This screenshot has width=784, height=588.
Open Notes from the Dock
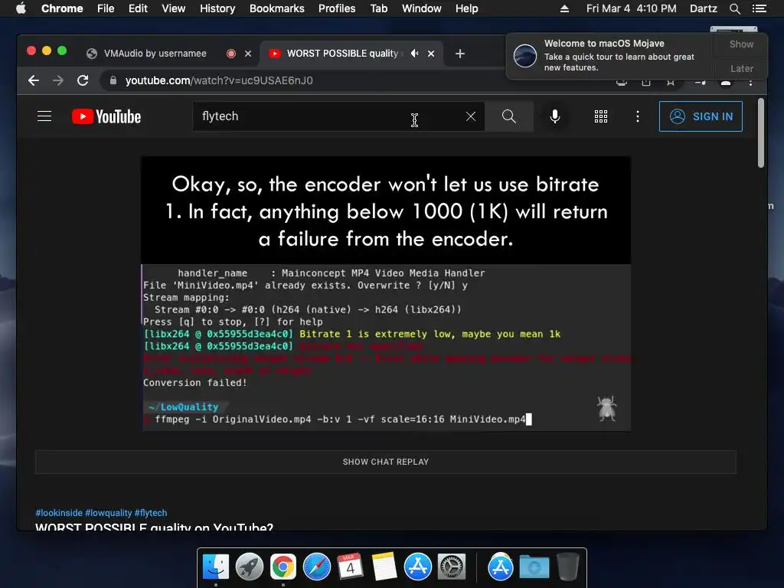384,567
